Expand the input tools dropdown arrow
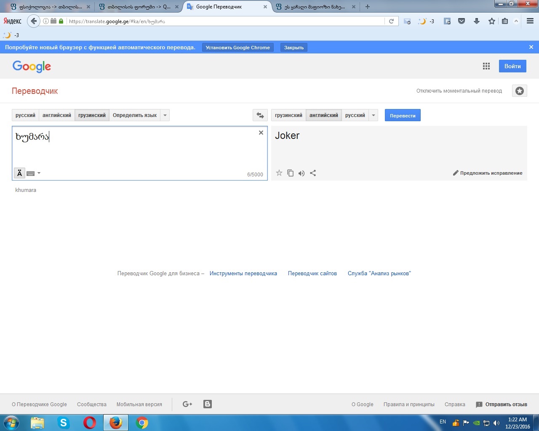The image size is (539, 431). pyautogui.click(x=39, y=173)
